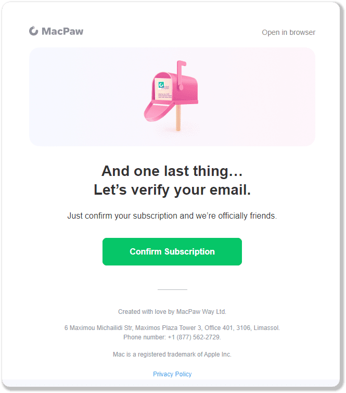Click the short horizontal divider line

[172, 289]
